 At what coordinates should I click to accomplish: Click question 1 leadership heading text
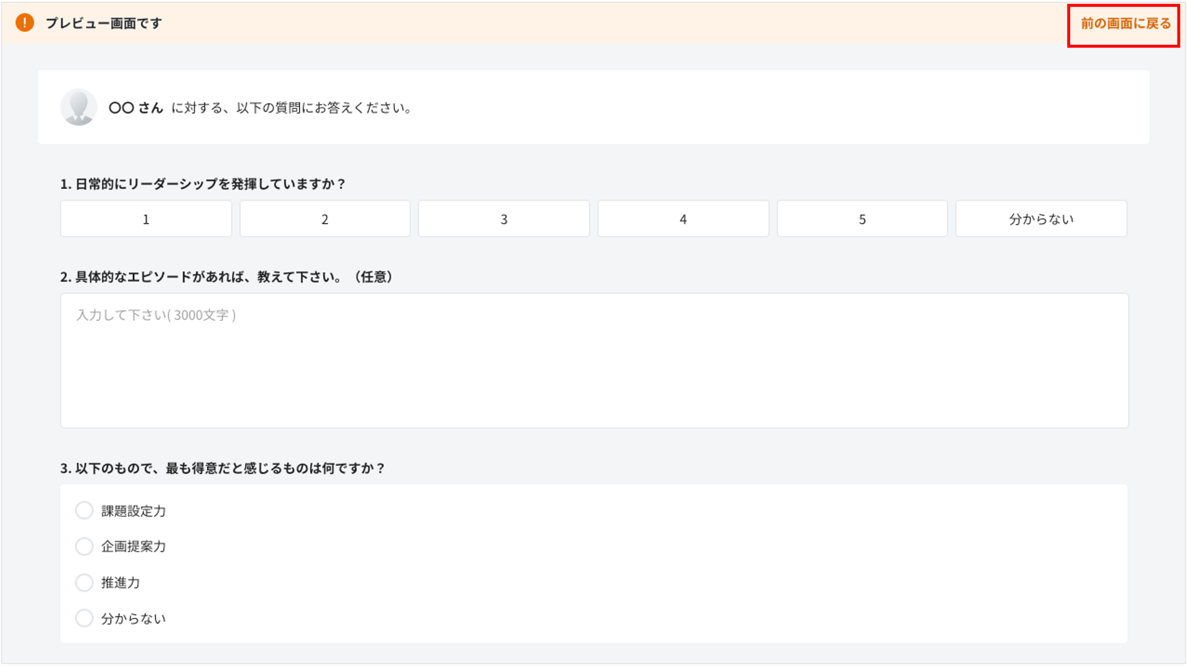[203, 184]
